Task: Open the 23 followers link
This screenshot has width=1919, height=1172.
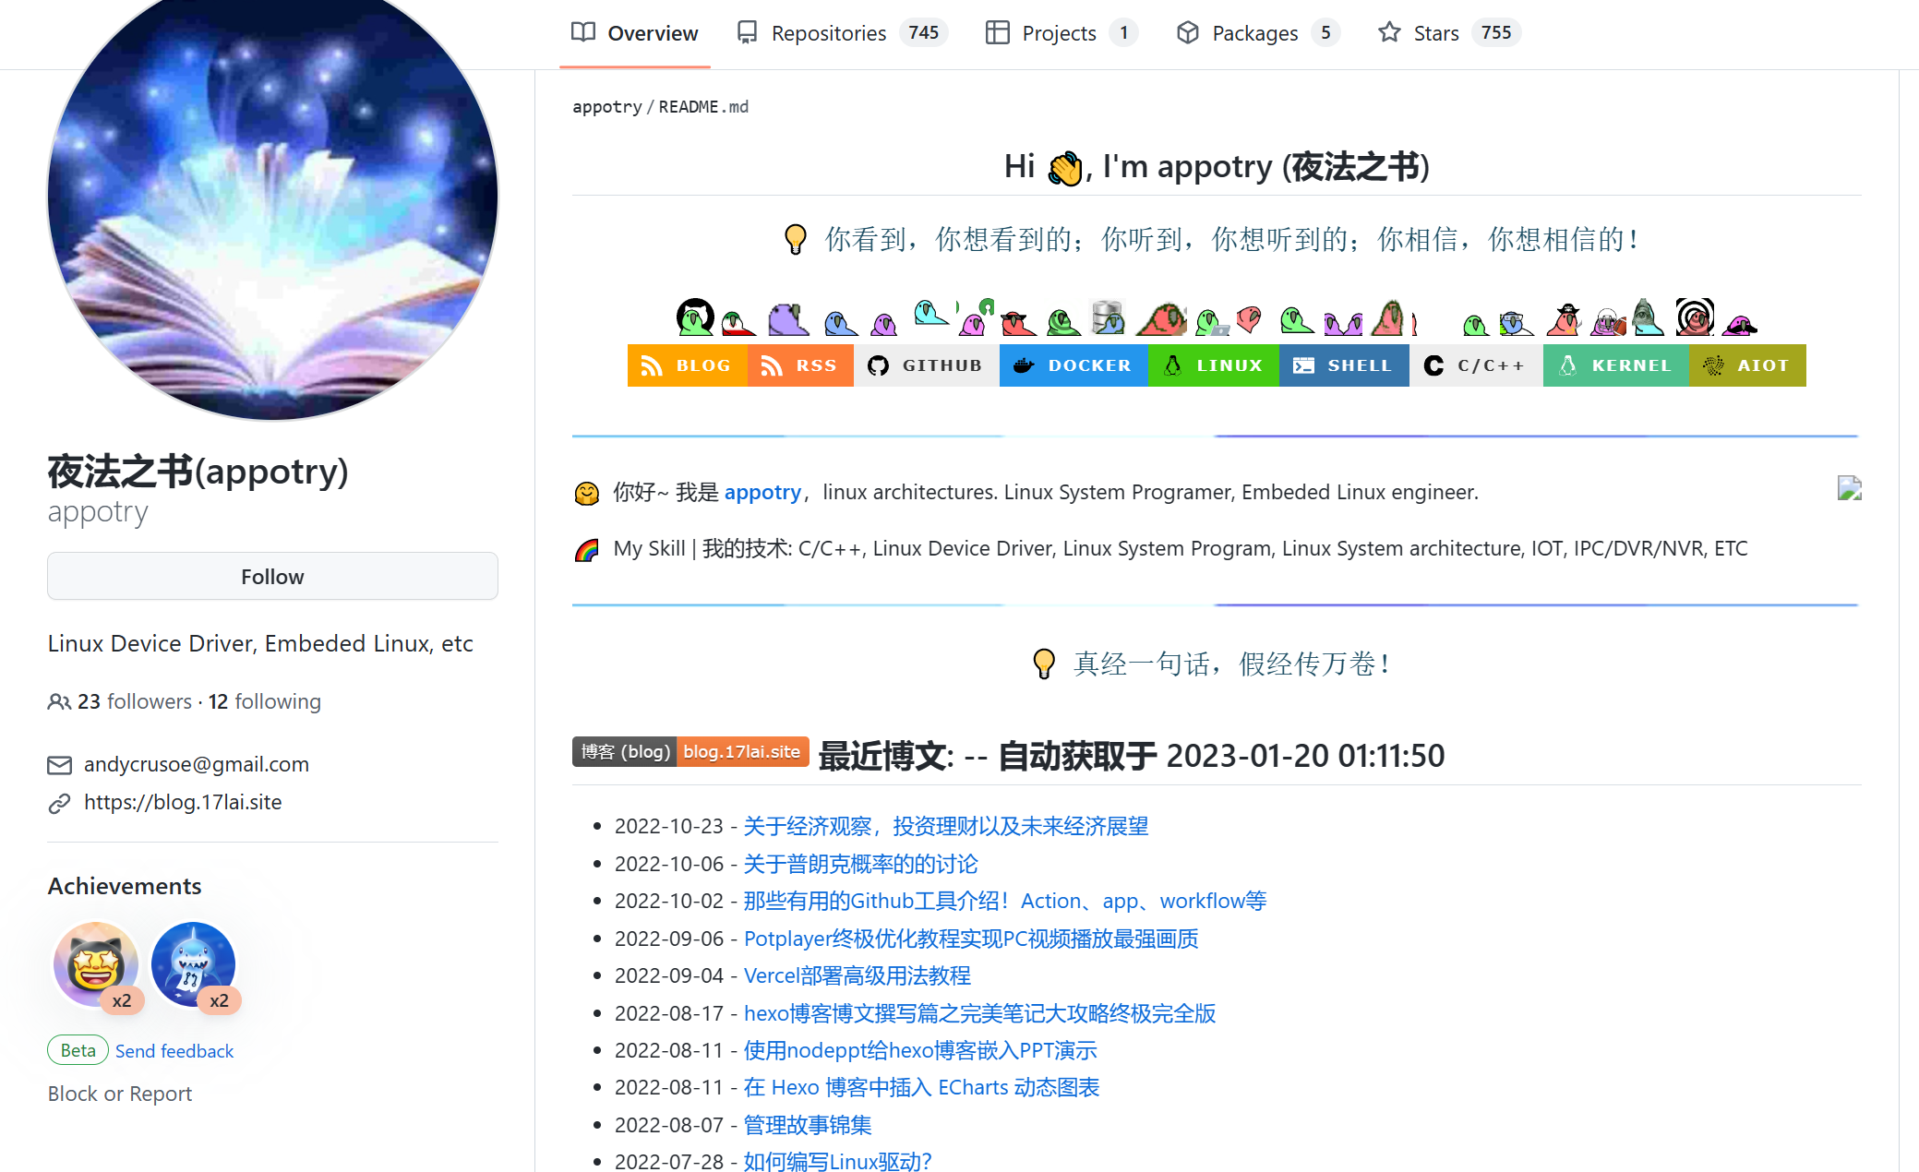Action: 135,701
